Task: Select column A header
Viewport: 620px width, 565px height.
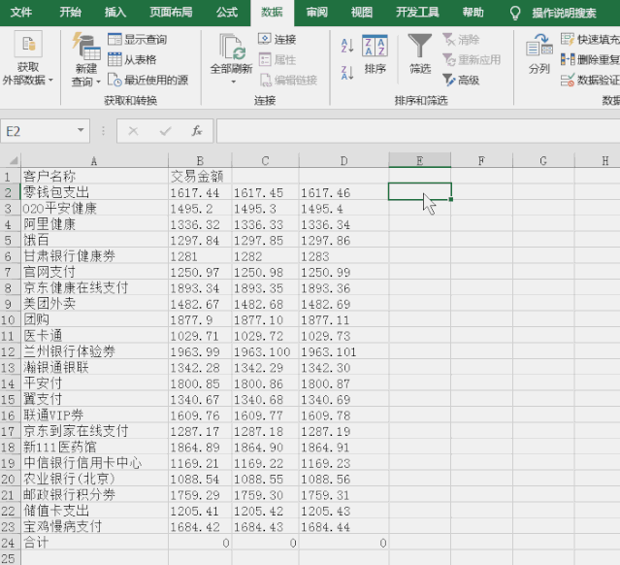Action: tap(94, 160)
